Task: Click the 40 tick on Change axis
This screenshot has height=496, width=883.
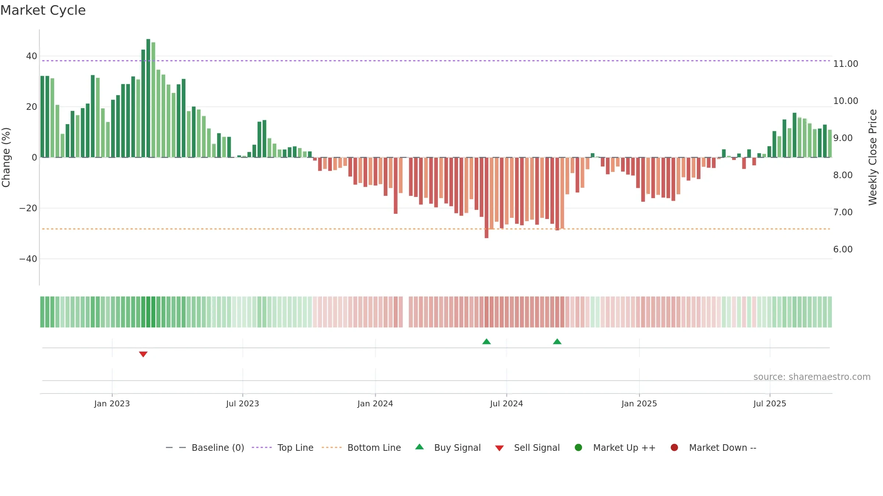Action: 32,56
